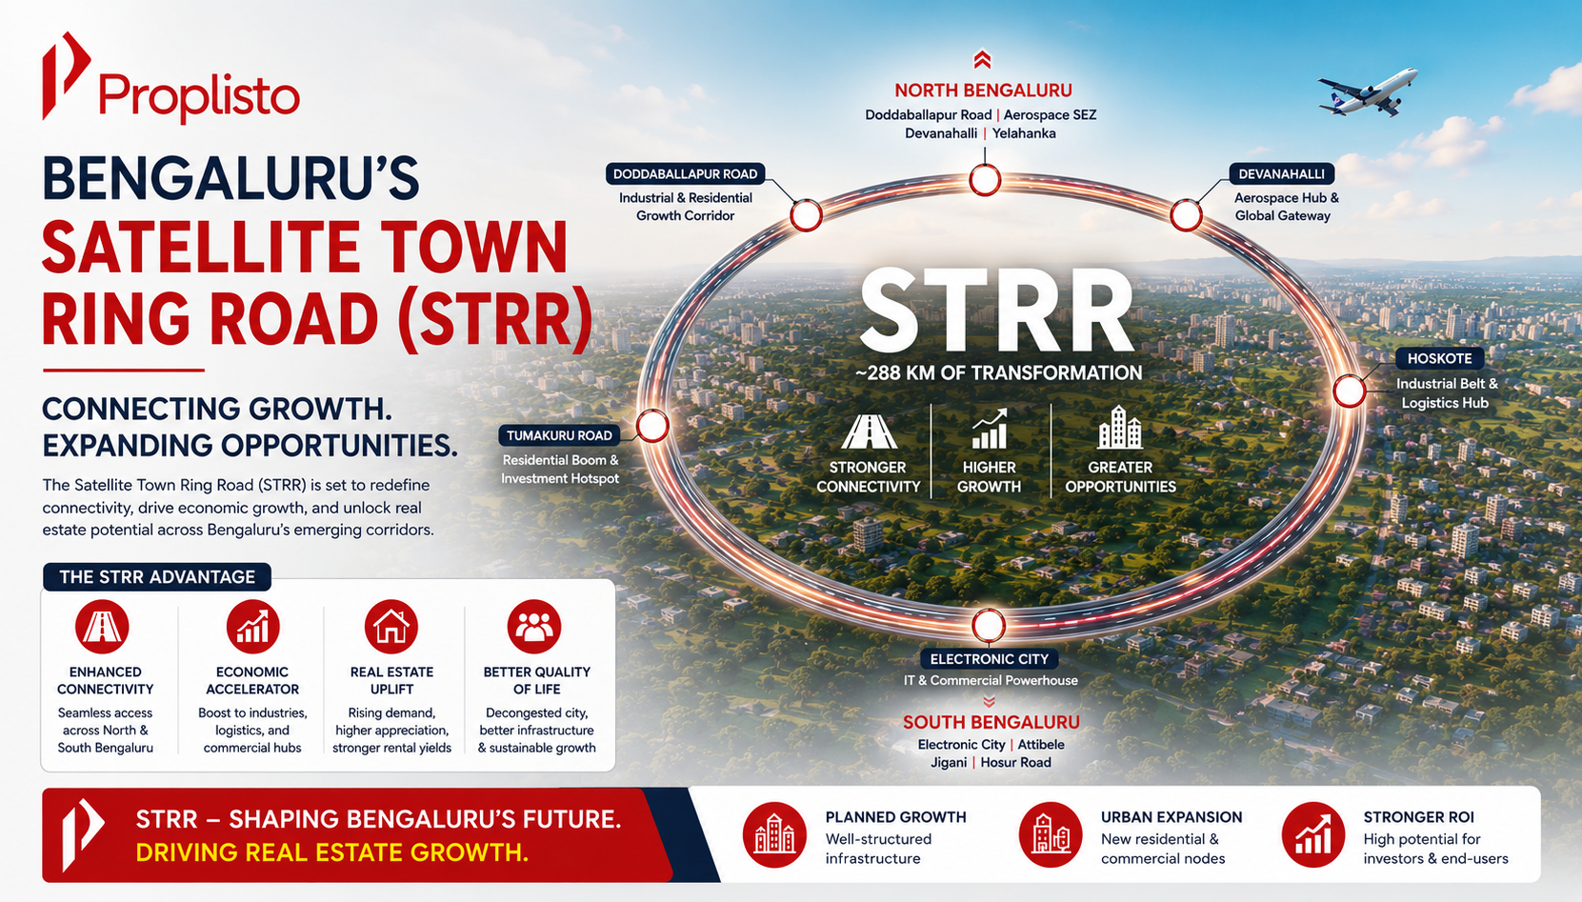Viewport: 1582px width, 902px height.
Task: Click 'Industrial & Residential Growth Corridor' text
Action: click(685, 207)
